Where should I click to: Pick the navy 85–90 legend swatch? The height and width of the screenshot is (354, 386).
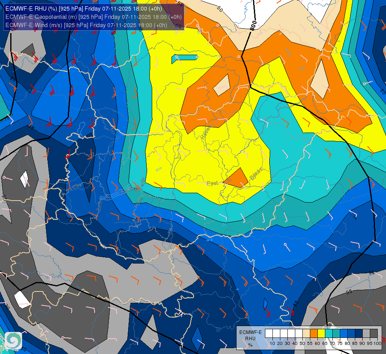pos(359,333)
